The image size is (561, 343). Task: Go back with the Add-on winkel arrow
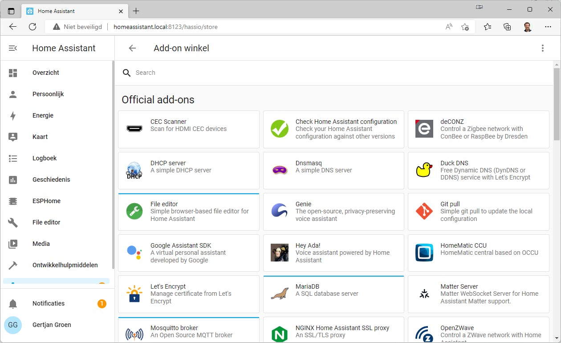[132, 48]
